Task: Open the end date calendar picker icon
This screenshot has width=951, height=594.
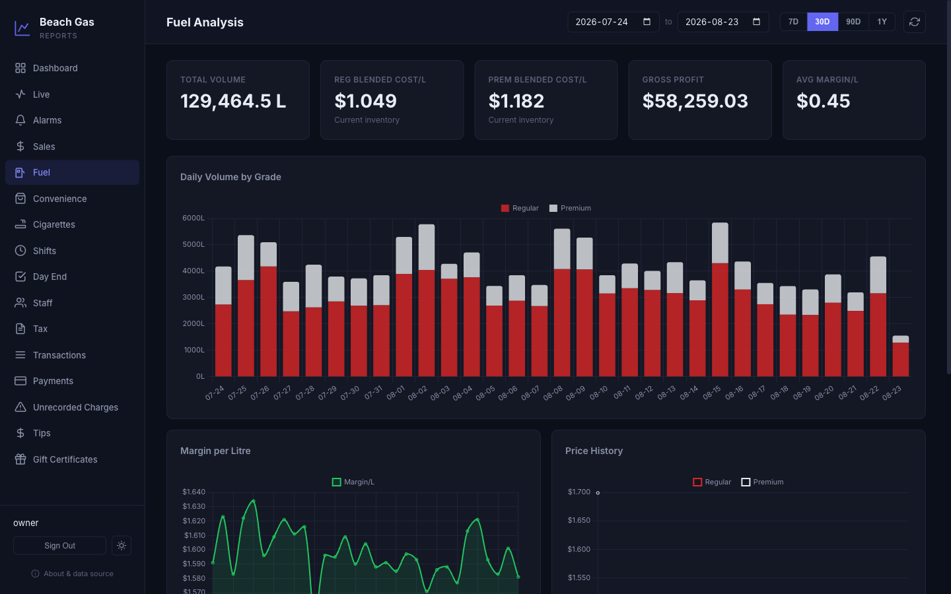Action: (757, 22)
